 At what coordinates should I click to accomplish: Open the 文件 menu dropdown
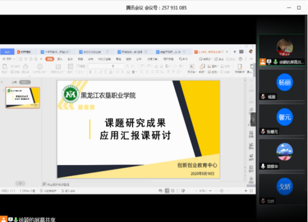pos(9,59)
